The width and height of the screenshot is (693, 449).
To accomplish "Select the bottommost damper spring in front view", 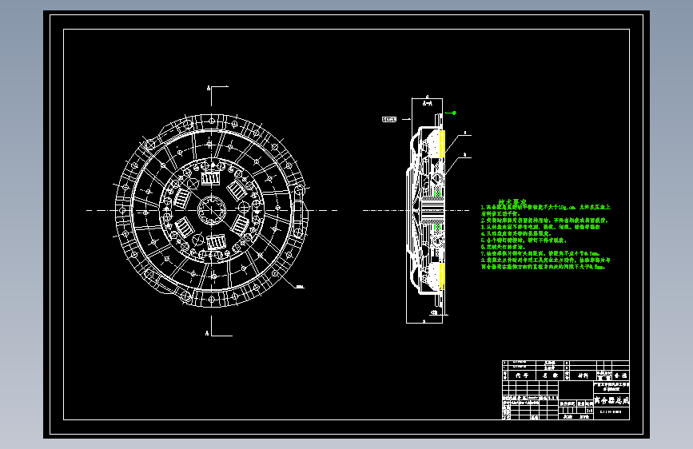I will pyautogui.click(x=216, y=242).
